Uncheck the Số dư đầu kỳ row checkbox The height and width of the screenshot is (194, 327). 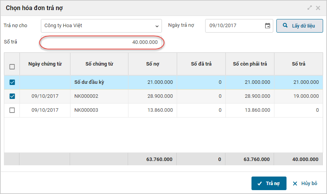[12, 82]
